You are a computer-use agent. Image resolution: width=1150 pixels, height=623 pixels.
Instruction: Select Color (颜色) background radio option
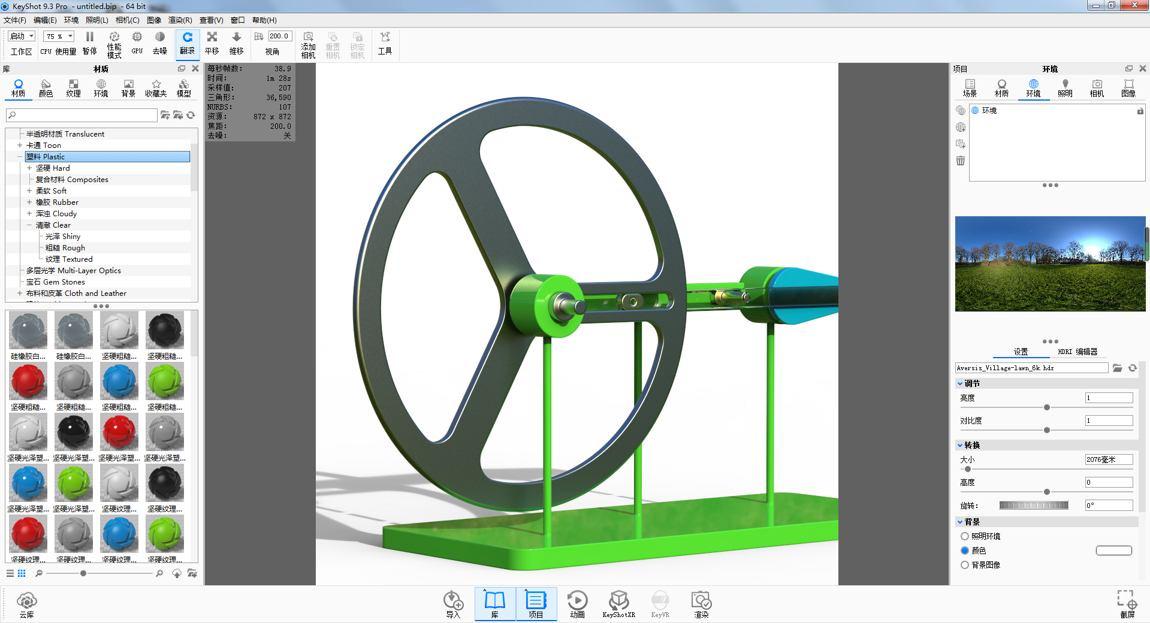pyautogui.click(x=965, y=551)
